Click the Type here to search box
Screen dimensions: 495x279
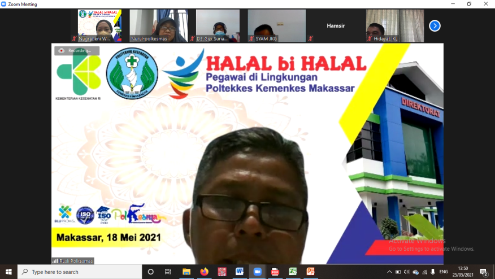point(80,272)
